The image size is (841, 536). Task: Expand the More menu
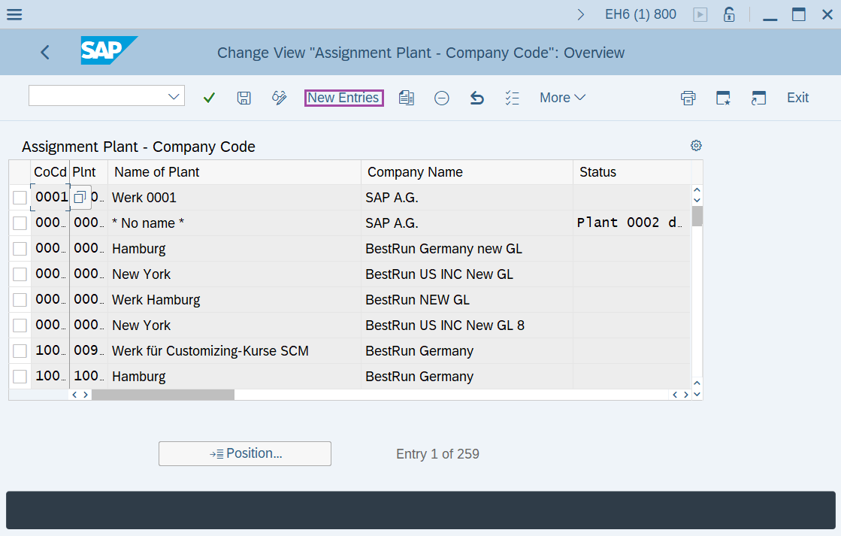562,98
